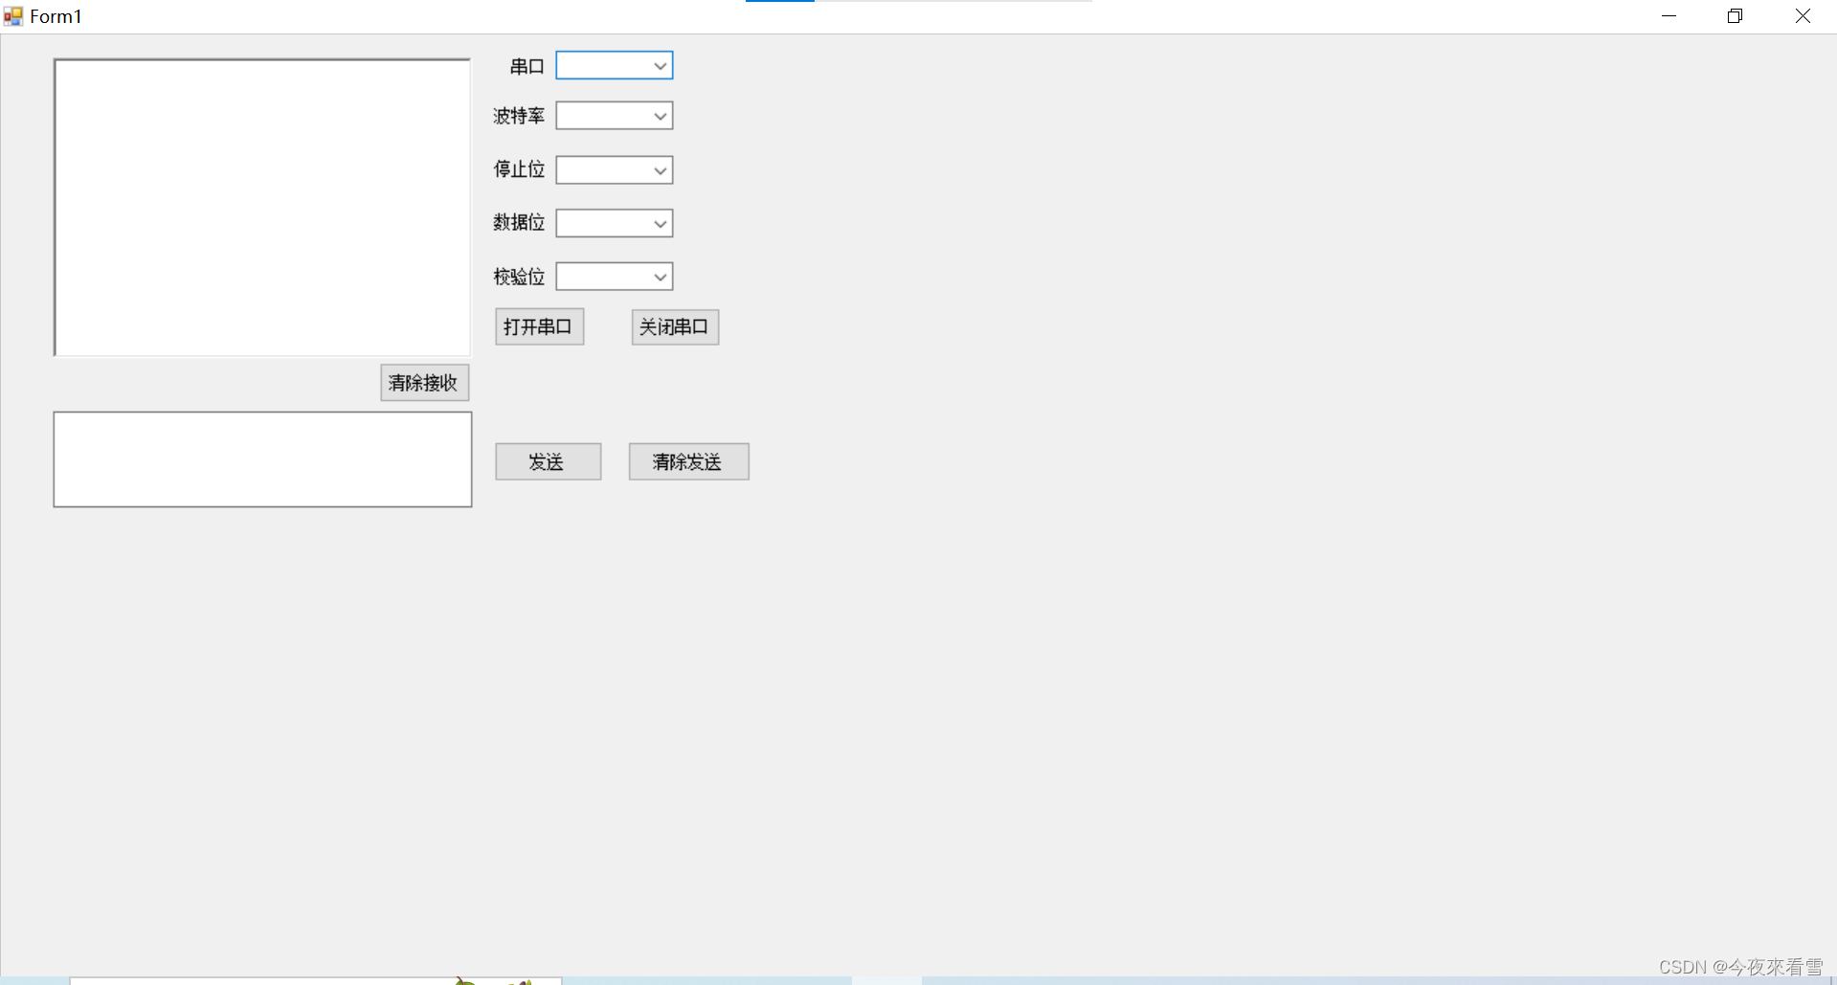The width and height of the screenshot is (1837, 985).
Task: Focus the send message text box
Action: (x=262, y=459)
